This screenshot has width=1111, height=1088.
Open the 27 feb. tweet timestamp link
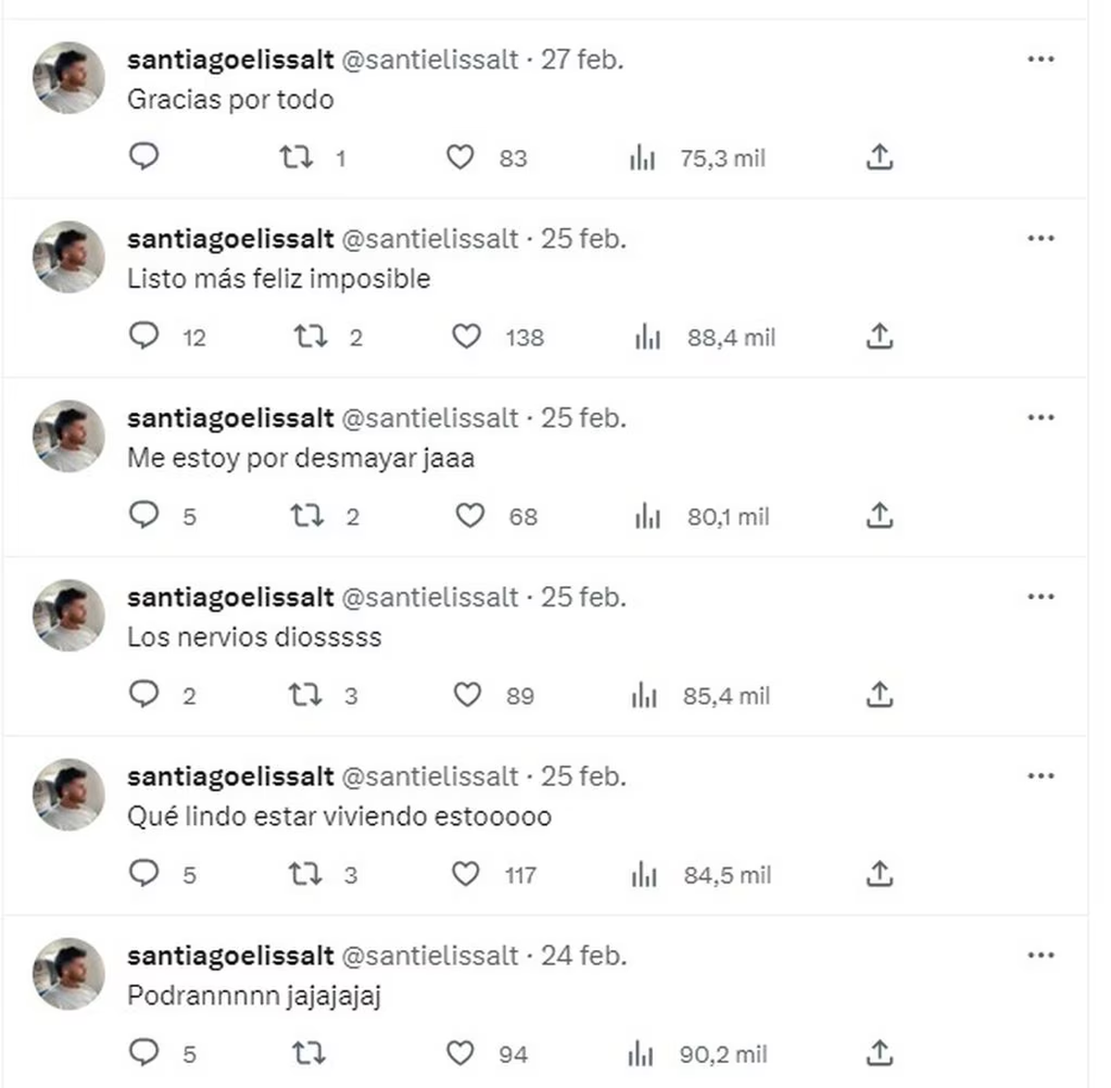581,59
